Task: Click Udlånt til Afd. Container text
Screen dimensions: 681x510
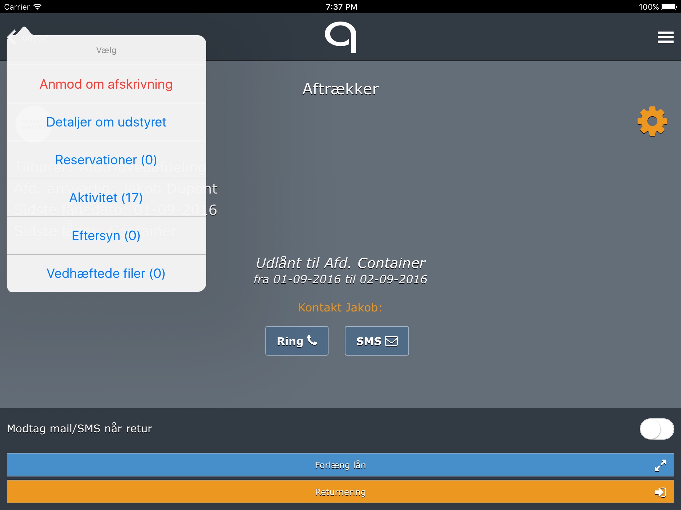Action: point(340,263)
